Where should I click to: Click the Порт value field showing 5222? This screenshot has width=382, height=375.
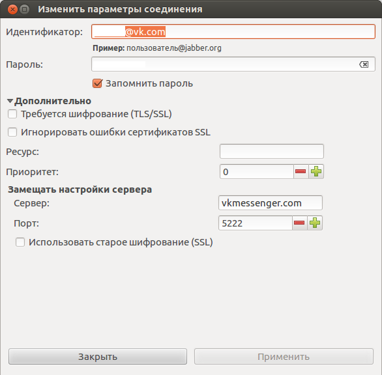click(256, 223)
